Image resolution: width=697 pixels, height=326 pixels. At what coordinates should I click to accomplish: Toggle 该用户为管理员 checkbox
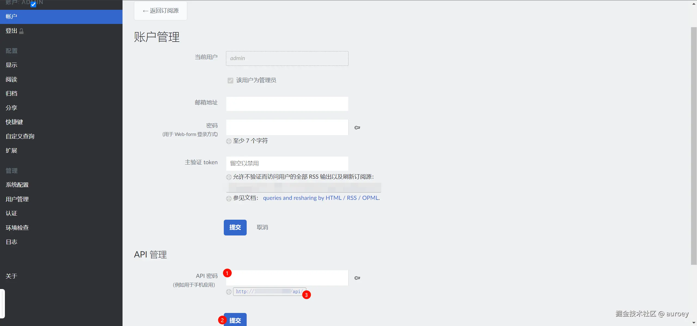[230, 80]
